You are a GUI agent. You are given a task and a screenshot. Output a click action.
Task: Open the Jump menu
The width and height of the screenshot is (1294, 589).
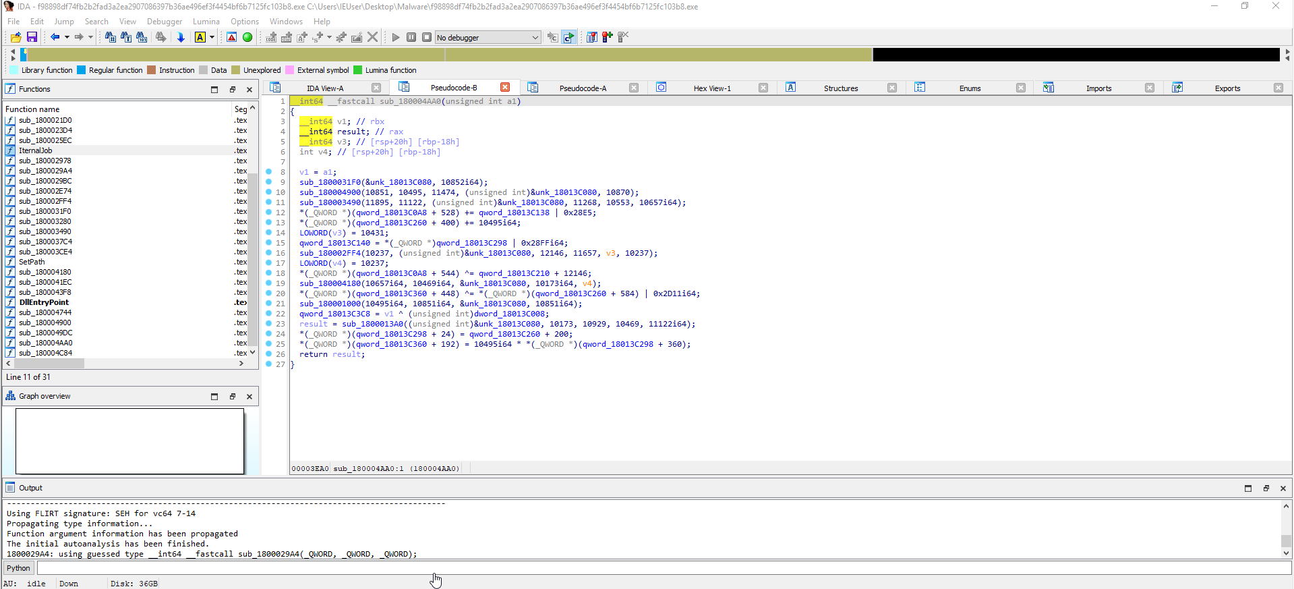(64, 22)
